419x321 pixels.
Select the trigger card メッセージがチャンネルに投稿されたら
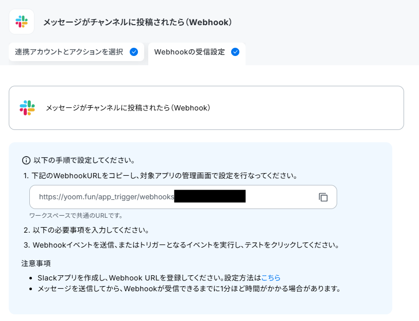(x=206, y=108)
